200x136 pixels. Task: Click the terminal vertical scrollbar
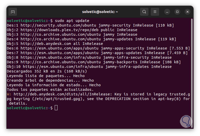[192, 73]
